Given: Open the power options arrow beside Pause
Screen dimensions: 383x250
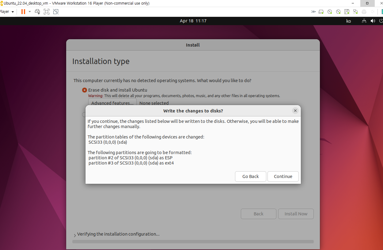Looking at the screenshot, I should pyautogui.click(x=30, y=12).
